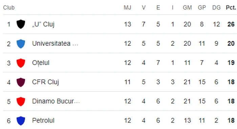Screen dimensions: 237x129
Task: Click the GM column header
Action: pos(187,7)
